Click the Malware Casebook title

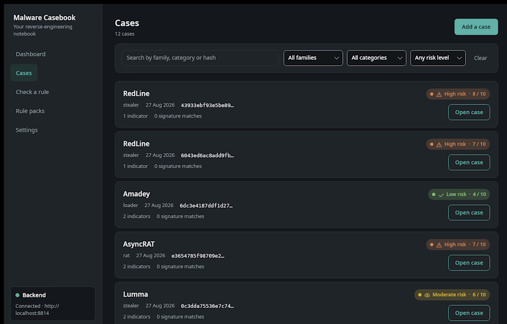coord(44,18)
